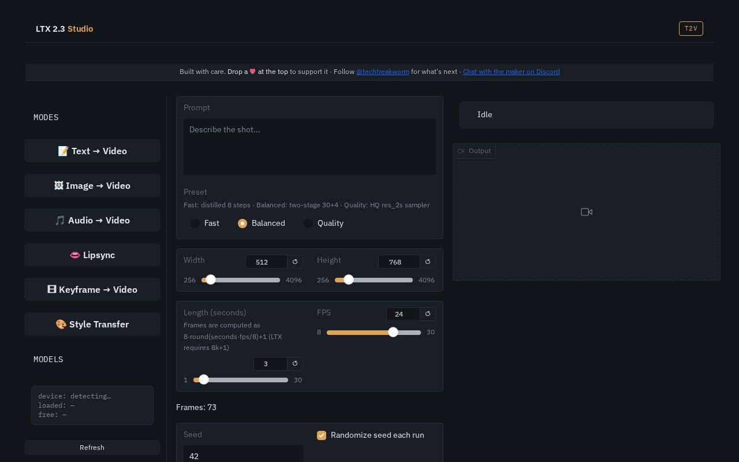Click the Frames: 73 text
This screenshot has width=739, height=462.
pyautogui.click(x=196, y=407)
